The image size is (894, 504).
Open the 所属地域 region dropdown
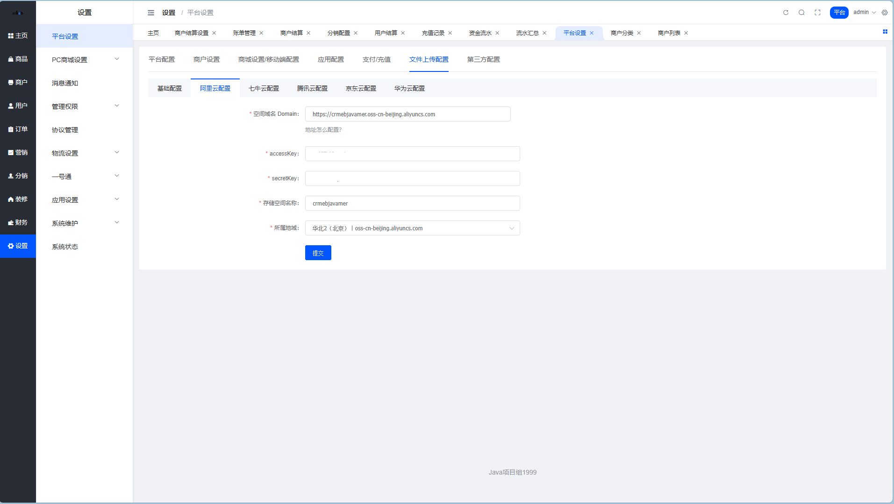[x=412, y=228]
